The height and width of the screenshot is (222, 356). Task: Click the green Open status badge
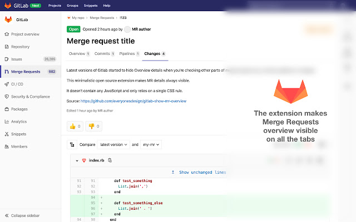pyautogui.click(x=73, y=29)
